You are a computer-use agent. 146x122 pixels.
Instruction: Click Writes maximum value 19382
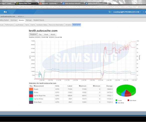tap(84, 92)
